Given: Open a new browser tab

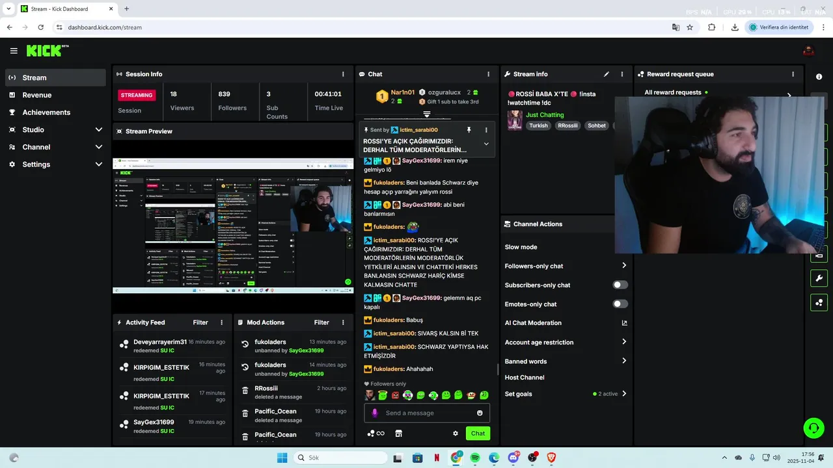Looking at the screenshot, I should [x=126, y=8].
